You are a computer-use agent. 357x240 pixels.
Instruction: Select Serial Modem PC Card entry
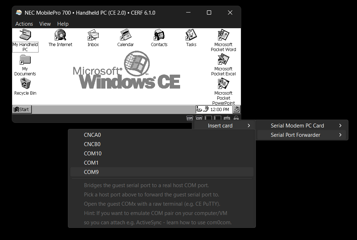point(302,126)
